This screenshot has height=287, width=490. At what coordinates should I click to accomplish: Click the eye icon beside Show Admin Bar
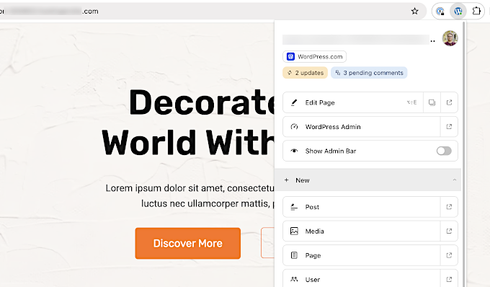pyautogui.click(x=294, y=151)
